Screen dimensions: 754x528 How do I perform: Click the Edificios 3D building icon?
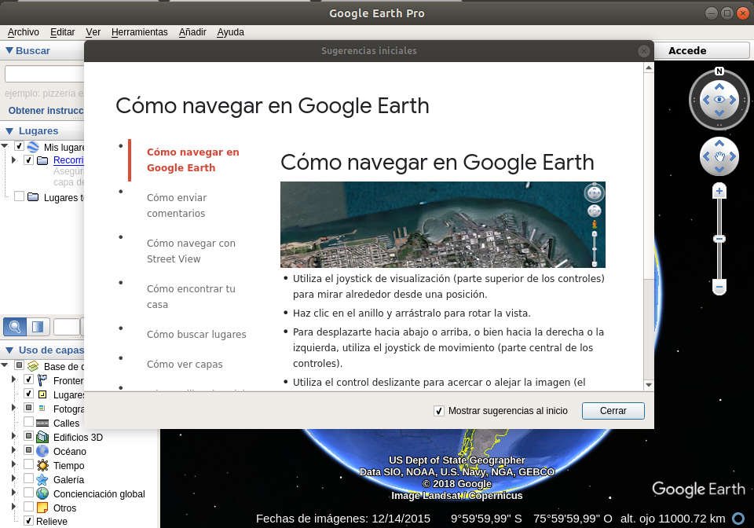click(x=42, y=437)
